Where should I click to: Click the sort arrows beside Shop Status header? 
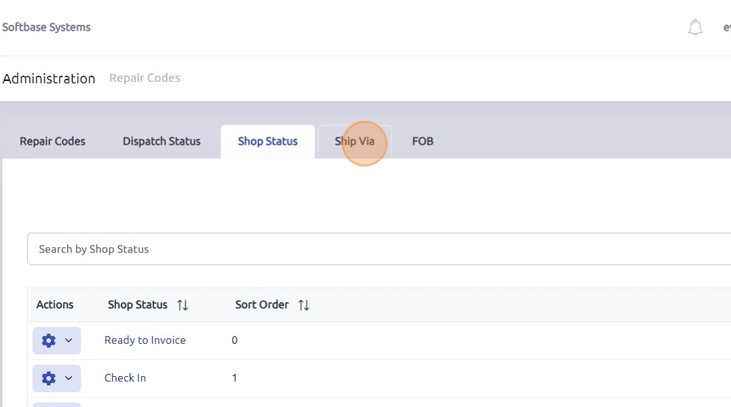[182, 305]
